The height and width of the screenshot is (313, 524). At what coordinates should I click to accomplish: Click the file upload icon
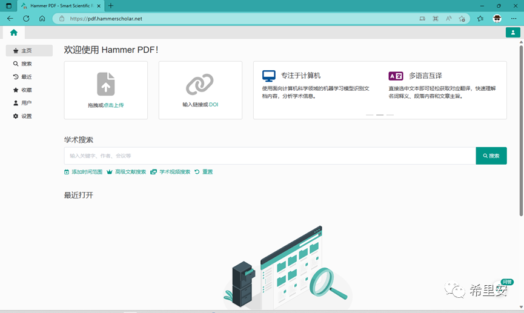106,84
